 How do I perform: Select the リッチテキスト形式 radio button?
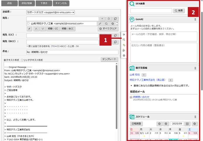[22, 60]
